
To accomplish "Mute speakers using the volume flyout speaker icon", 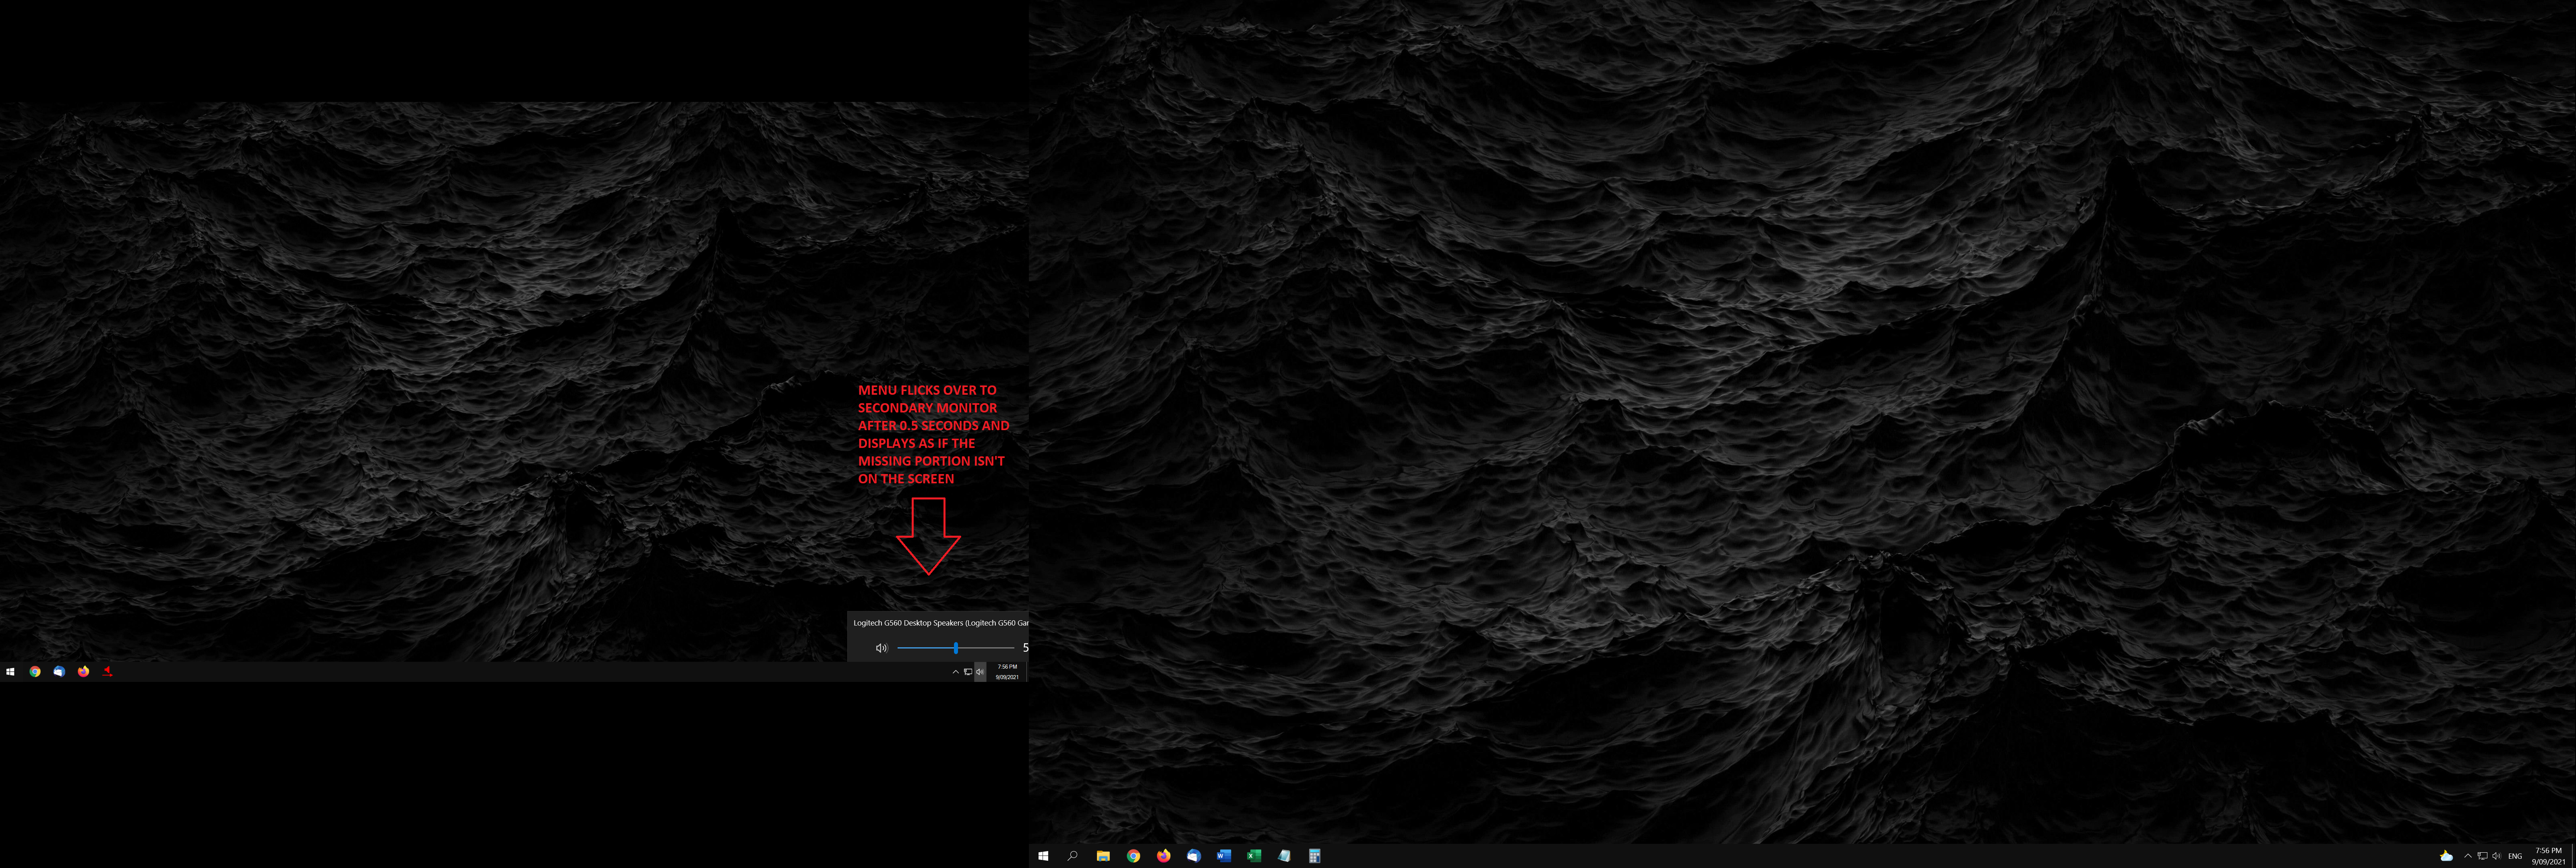I will click(881, 648).
